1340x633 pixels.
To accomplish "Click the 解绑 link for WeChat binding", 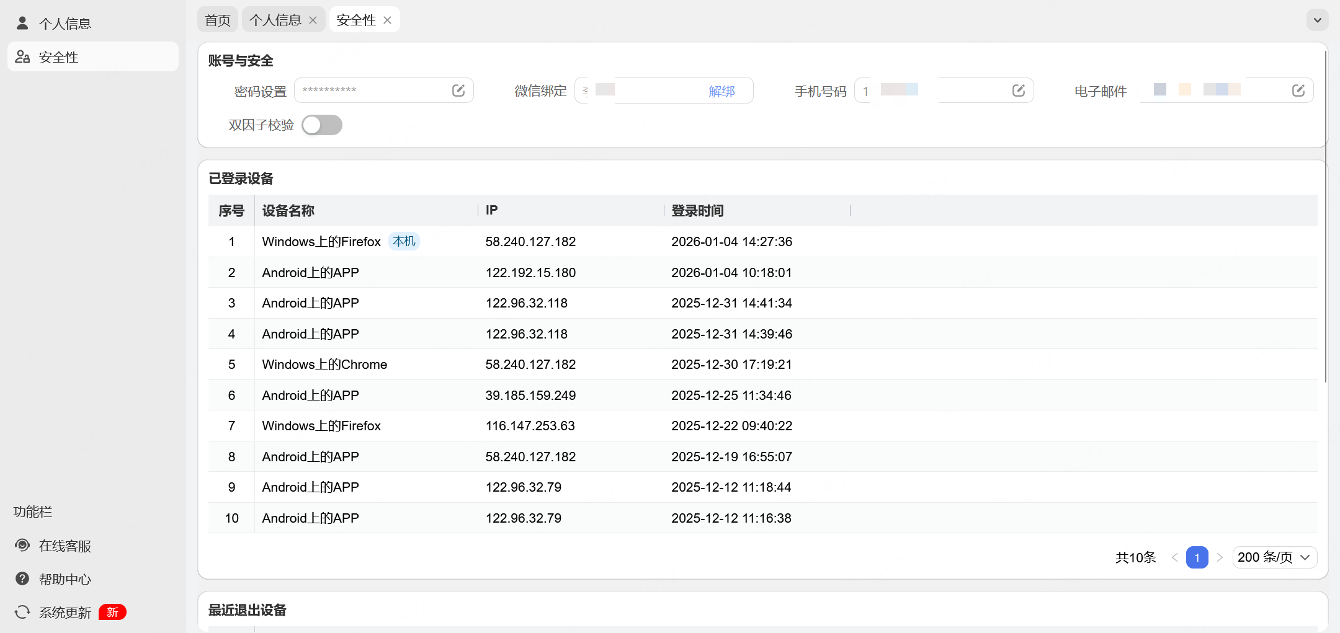I will click(721, 91).
